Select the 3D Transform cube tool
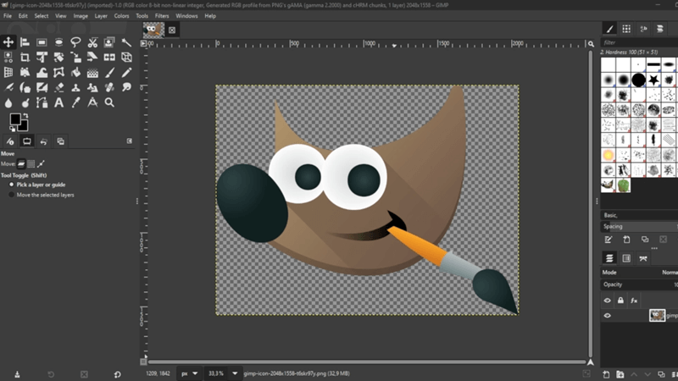The width and height of the screenshot is (678, 381). [x=126, y=57]
